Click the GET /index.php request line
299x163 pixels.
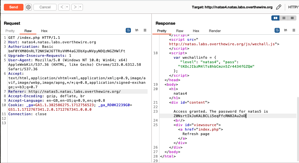[x=34, y=38]
